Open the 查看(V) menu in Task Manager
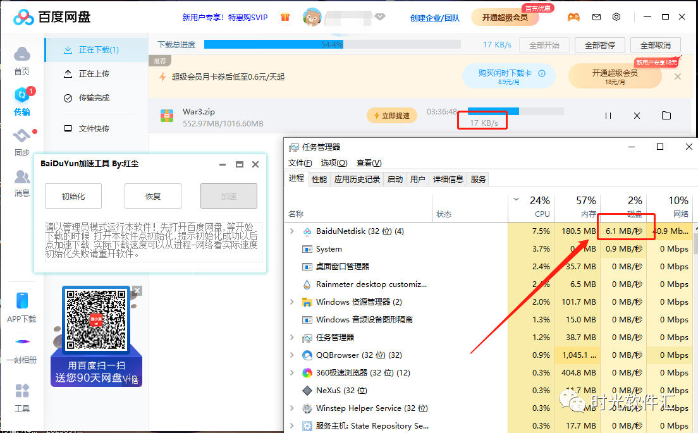698x433 pixels. point(369,163)
